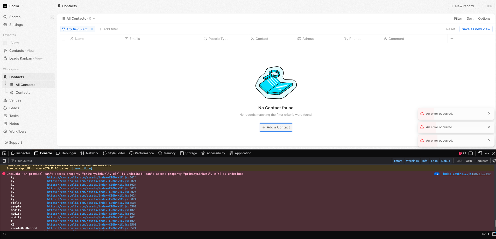The width and height of the screenshot is (496, 239).
Task: Click the Sort option
Action: (x=470, y=18)
